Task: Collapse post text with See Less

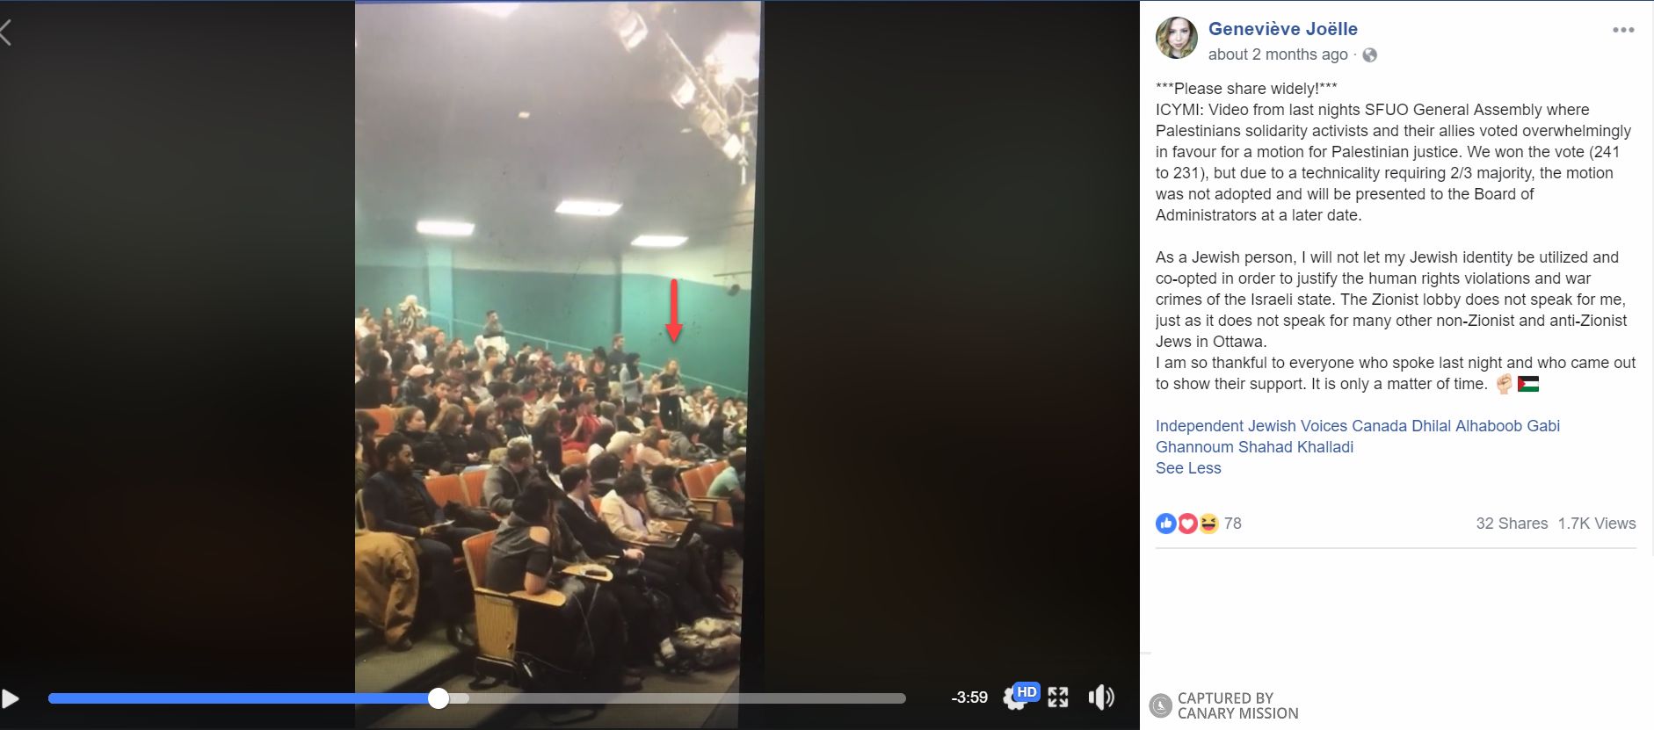Action: coord(1188,468)
